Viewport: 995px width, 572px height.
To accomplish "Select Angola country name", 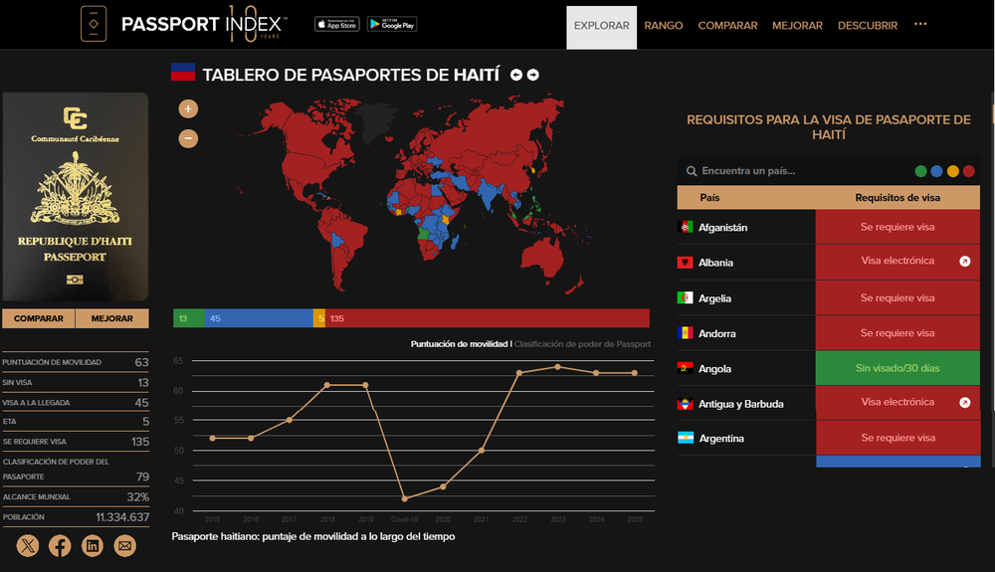I will (714, 368).
